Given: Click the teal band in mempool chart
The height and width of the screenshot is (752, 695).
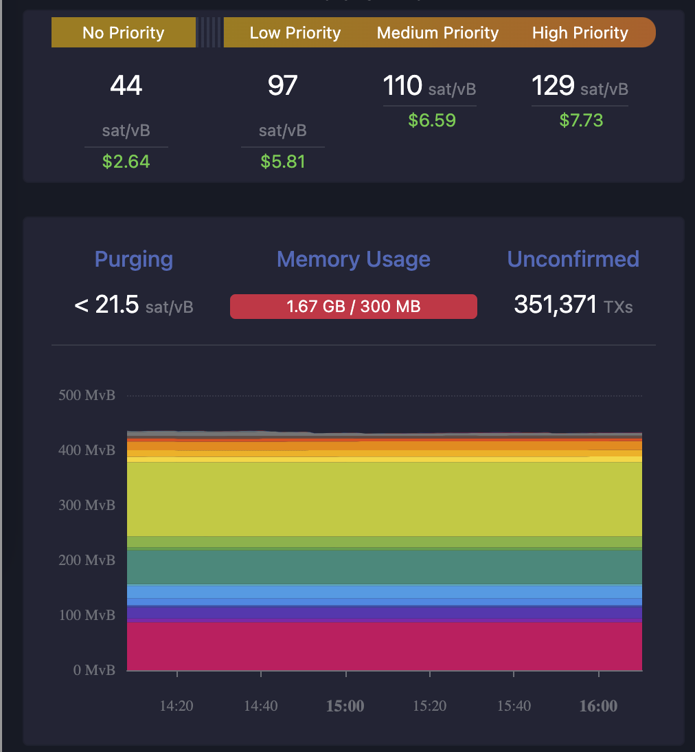Looking at the screenshot, I should coord(385,567).
